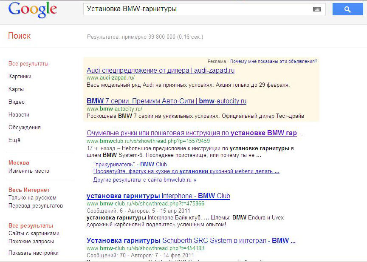Open the on-screen keyboard icon in search box
Screen dimensions: 367x262
[x=317, y=9]
